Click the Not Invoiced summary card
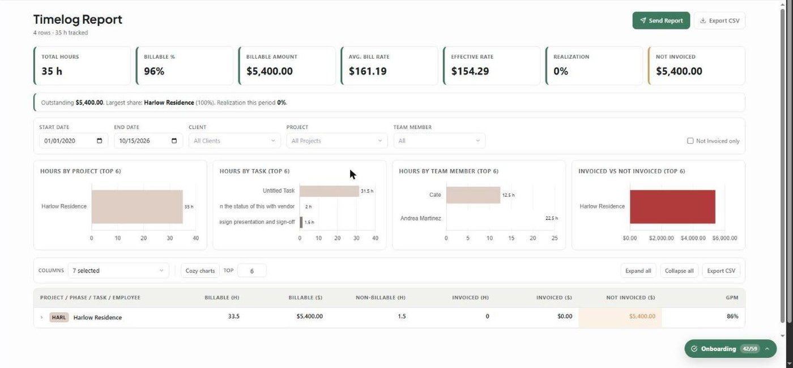Screen dimensions: 793x368 [697, 66]
